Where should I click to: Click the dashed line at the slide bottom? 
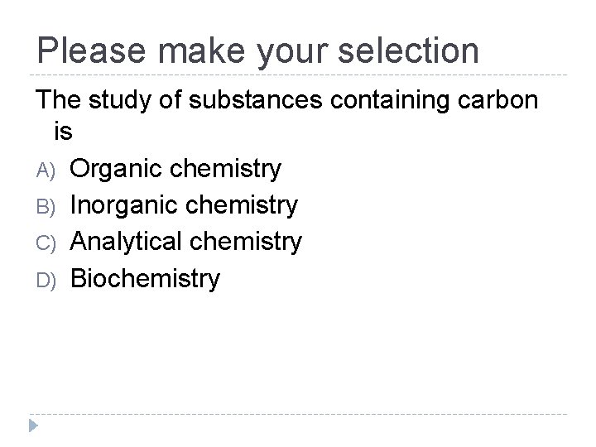298,414
